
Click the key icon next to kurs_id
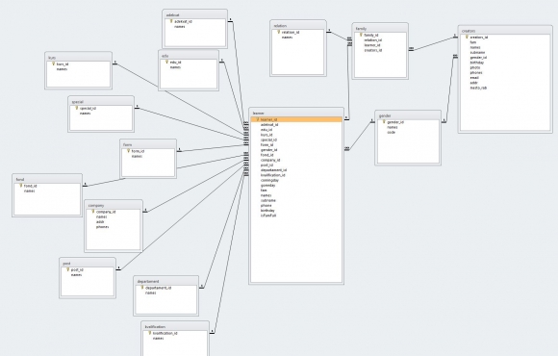53,64
